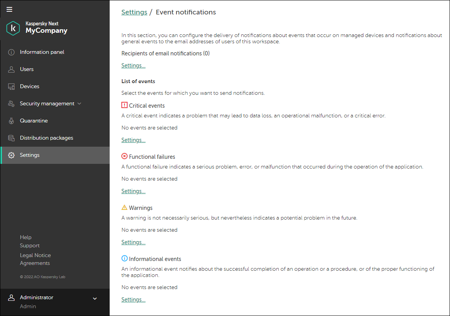This screenshot has width=450, height=316.
Task: Open the hamburger menu
Action: [9, 9]
